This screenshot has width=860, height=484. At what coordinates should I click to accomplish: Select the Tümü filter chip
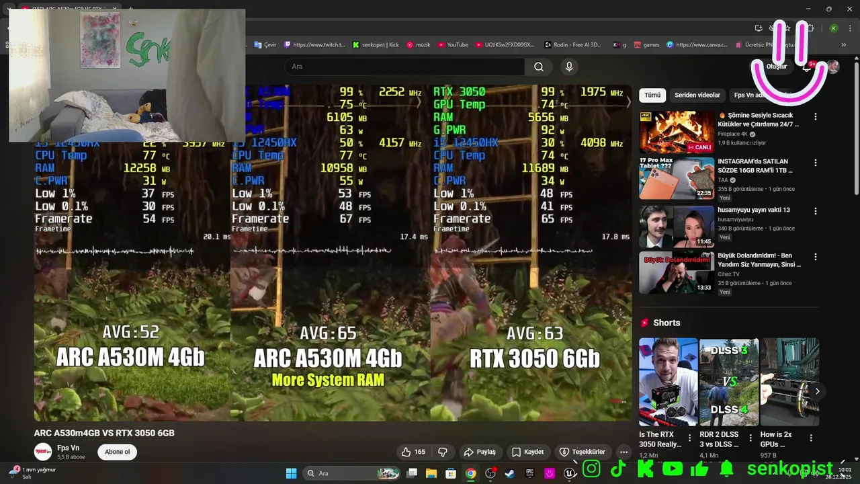click(652, 95)
